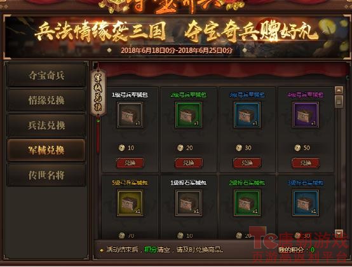Image resolution: width=352 pixels, height=267 pixels.
Task: Select the active 军械兑换 tab
Action: tap(46, 150)
